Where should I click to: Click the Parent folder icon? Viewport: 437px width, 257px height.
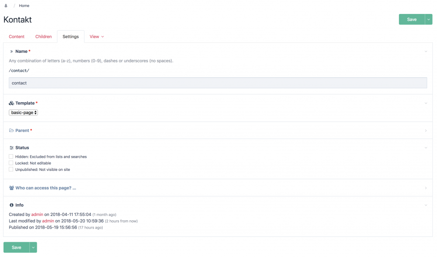11,131
